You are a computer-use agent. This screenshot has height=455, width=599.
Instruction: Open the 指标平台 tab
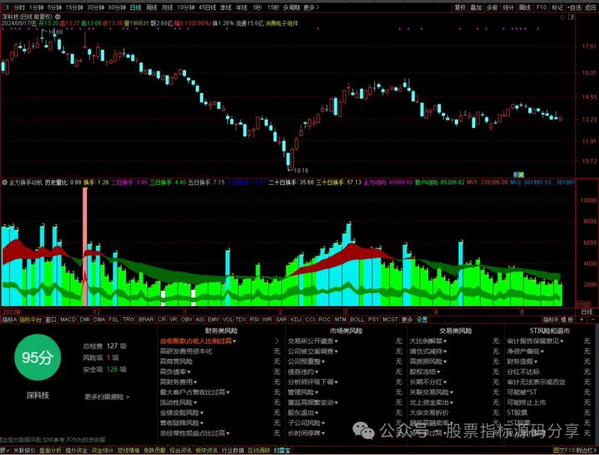31,320
